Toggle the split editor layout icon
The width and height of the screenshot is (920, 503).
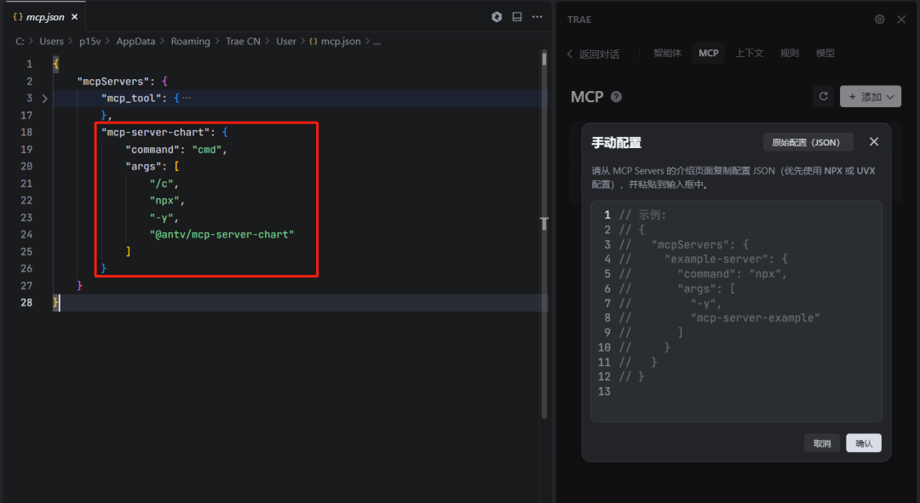point(517,17)
